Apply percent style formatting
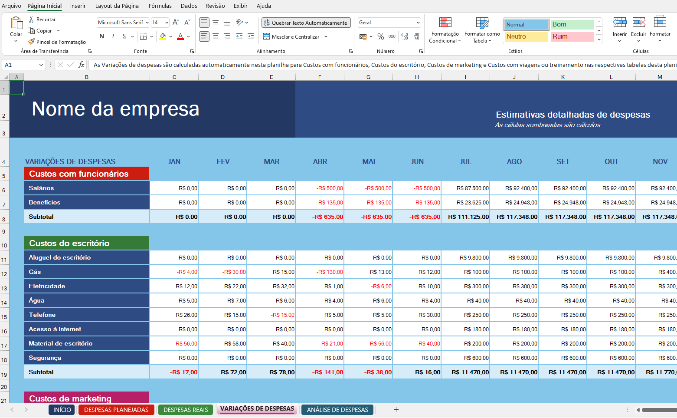Image resolution: width=677 pixels, height=418 pixels. tap(380, 37)
